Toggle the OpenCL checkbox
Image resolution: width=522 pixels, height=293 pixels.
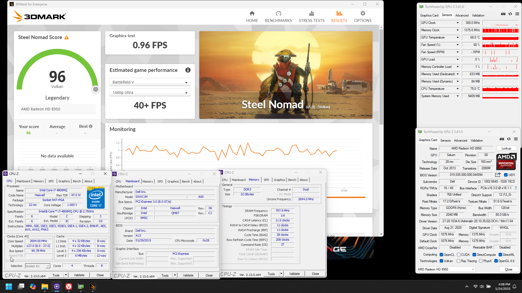pos(442,255)
